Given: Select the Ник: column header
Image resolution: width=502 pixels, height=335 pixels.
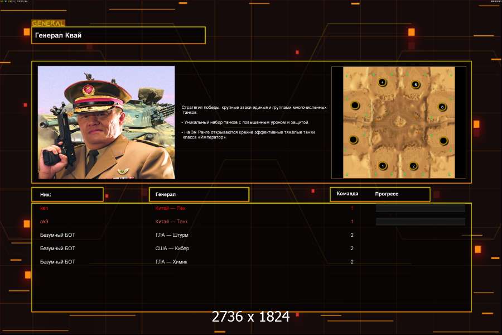Looking at the screenshot, I should (67, 195).
